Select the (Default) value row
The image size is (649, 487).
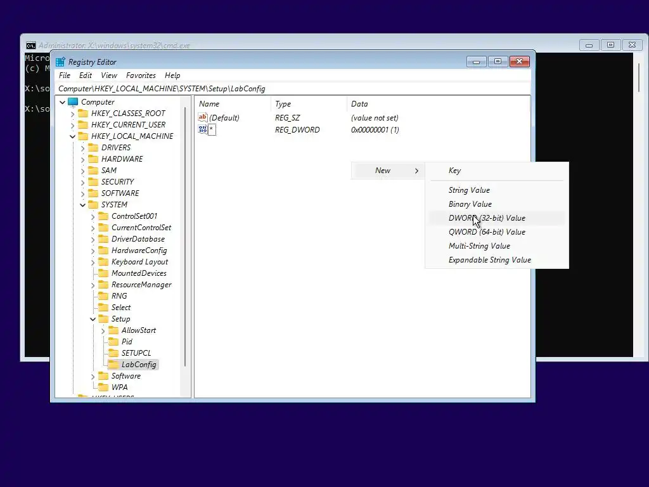click(363, 117)
